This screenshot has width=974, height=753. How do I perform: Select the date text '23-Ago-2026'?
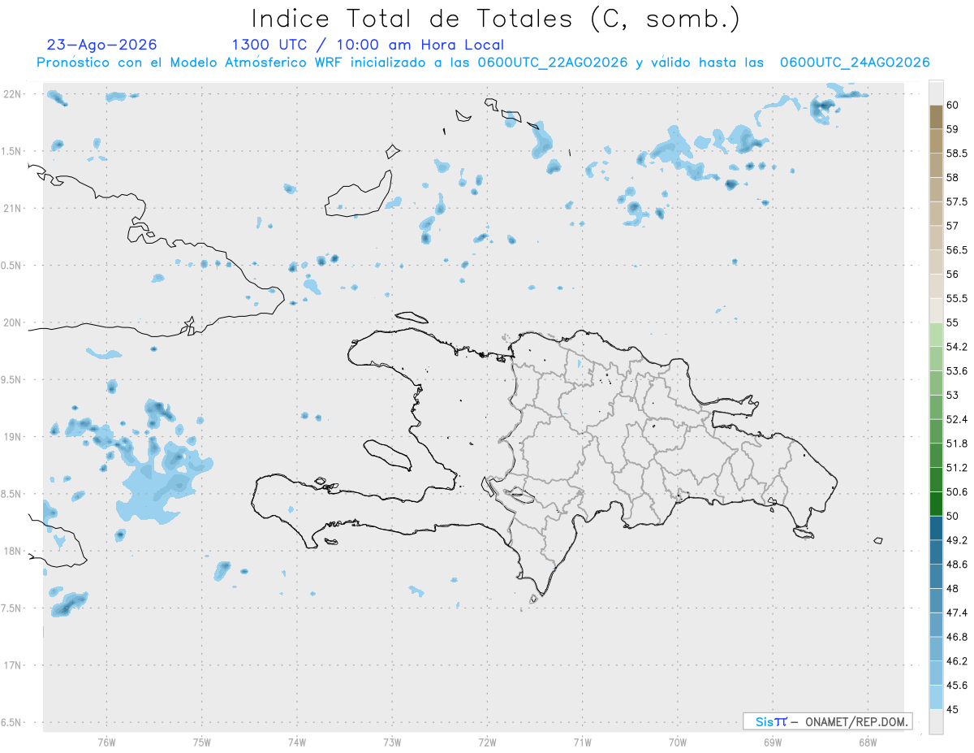(x=102, y=45)
